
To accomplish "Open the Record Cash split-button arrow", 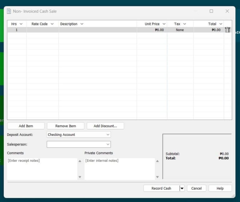I will [182, 188].
